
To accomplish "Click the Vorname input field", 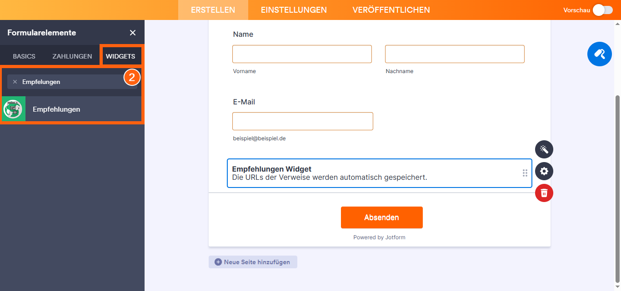I will 302,54.
